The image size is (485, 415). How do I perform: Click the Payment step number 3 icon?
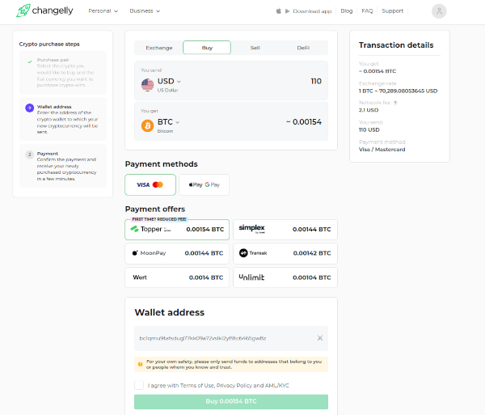tap(30, 155)
